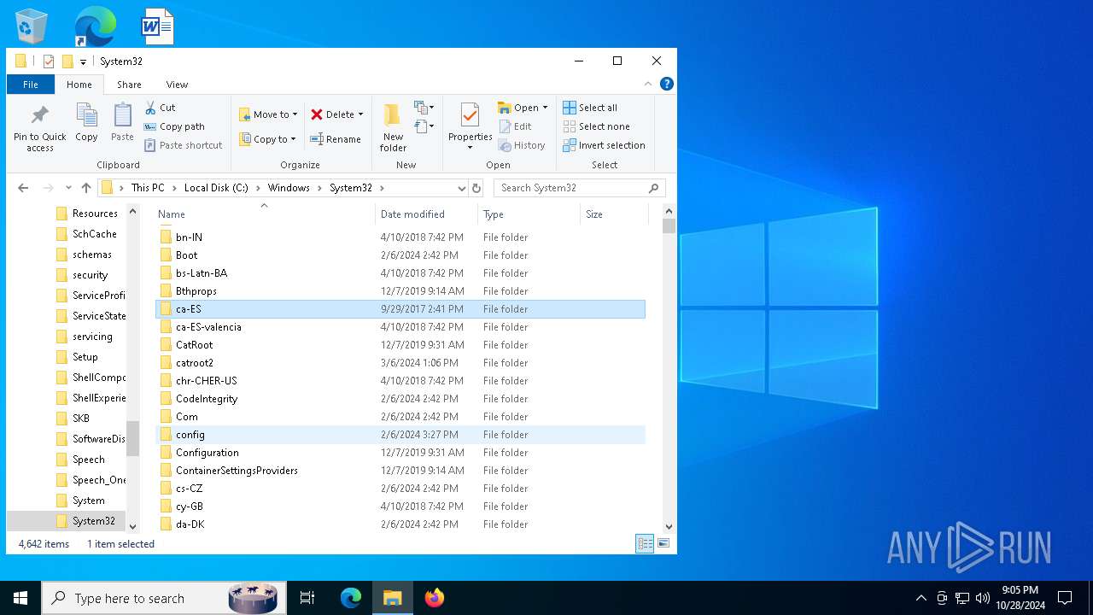Expand Properties dropdown arrow
This screenshot has width=1093, height=615.
click(471, 148)
